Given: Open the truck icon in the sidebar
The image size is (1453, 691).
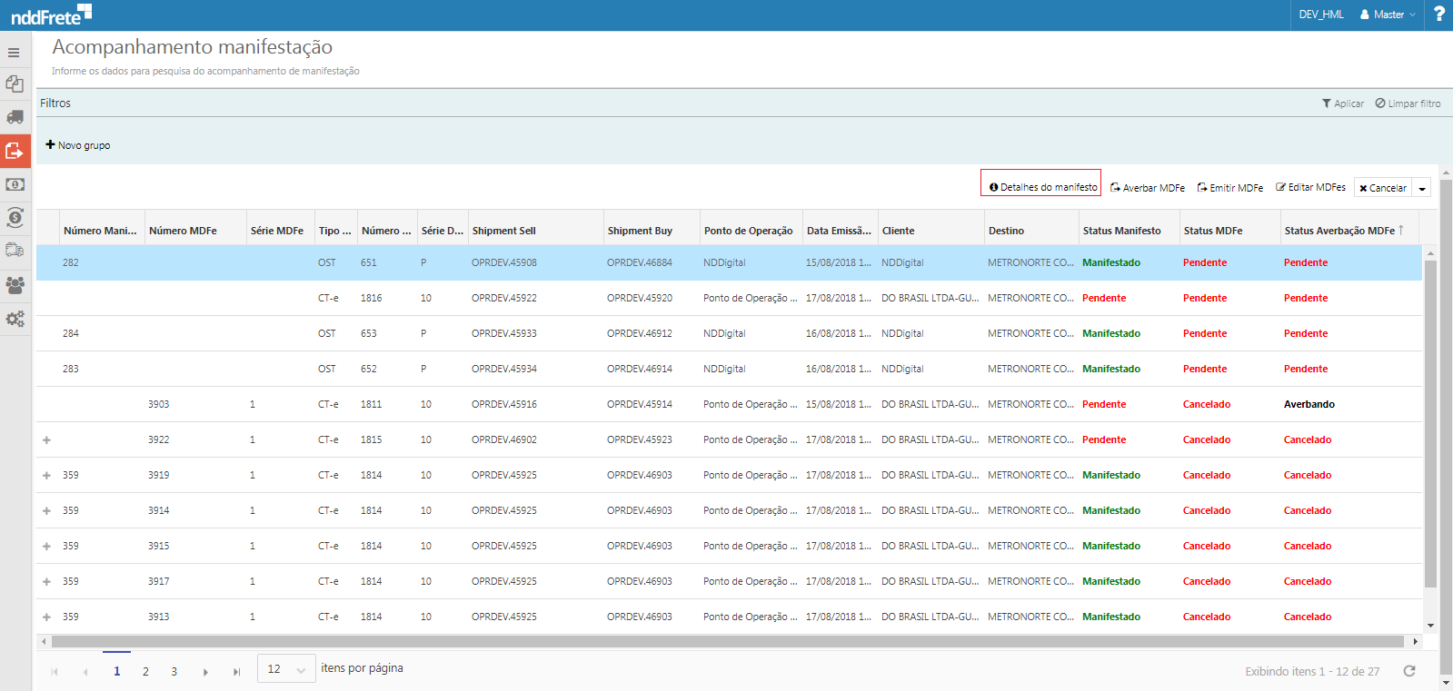Looking at the screenshot, I should [15, 117].
